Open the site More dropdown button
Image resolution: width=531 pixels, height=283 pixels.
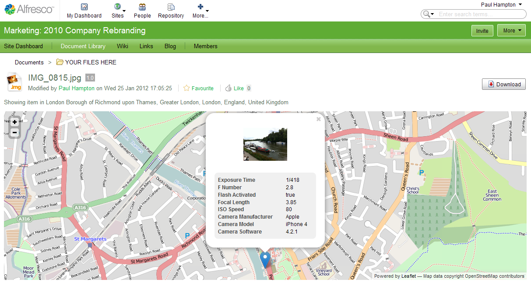click(512, 31)
